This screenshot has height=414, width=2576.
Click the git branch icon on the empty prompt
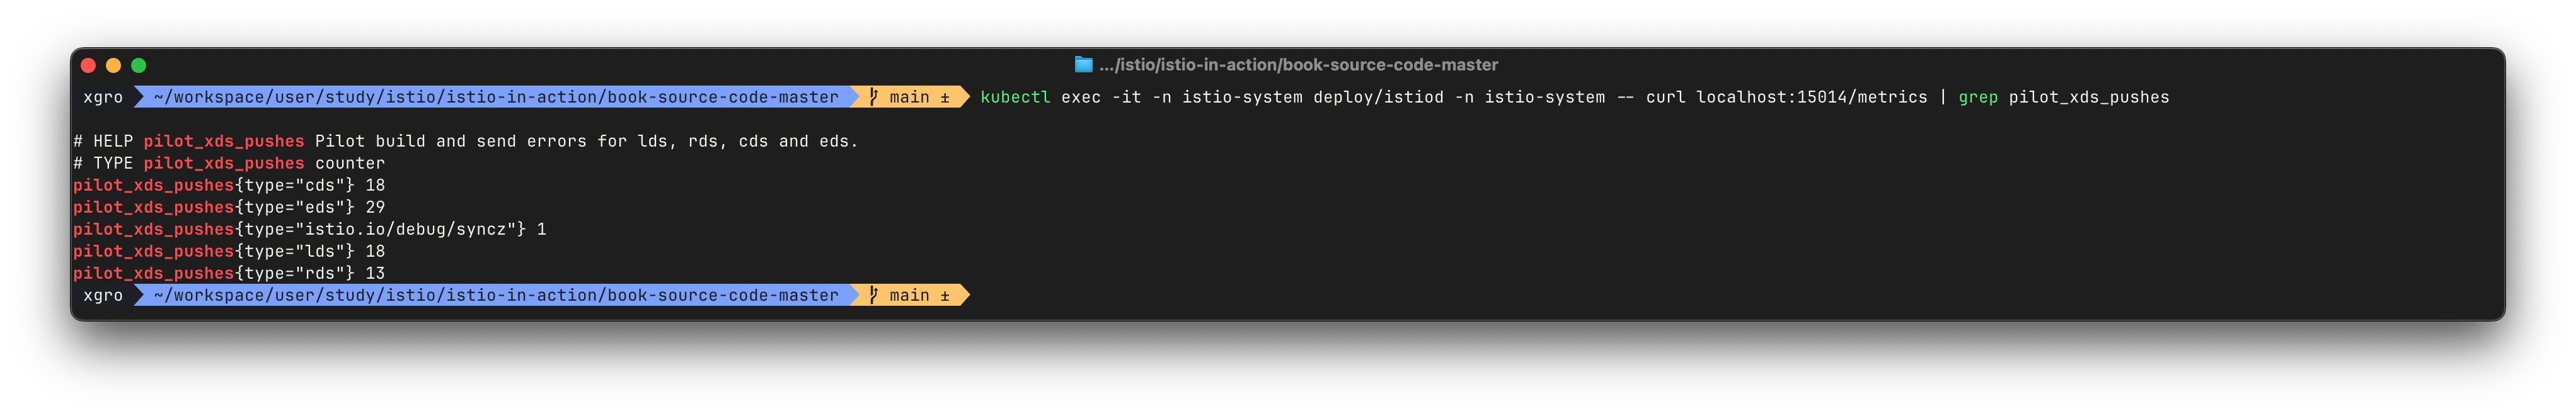pos(874,295)
